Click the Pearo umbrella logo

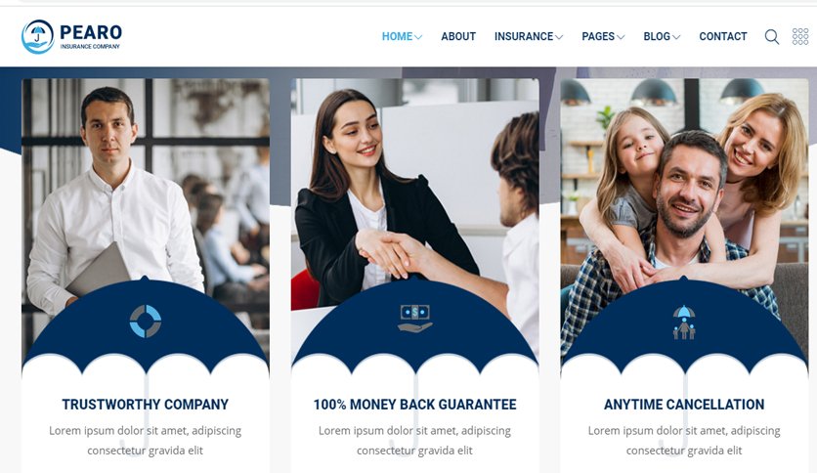tap(37, 37)
